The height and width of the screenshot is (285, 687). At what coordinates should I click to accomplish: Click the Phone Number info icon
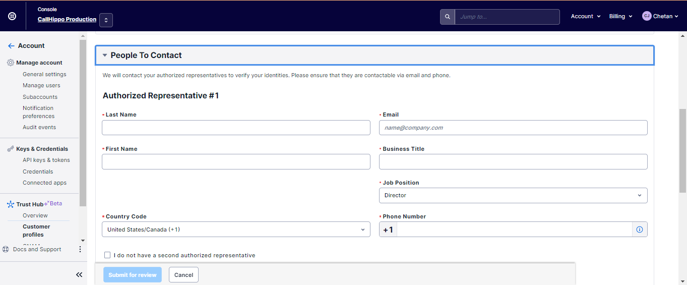pos(640,230)
